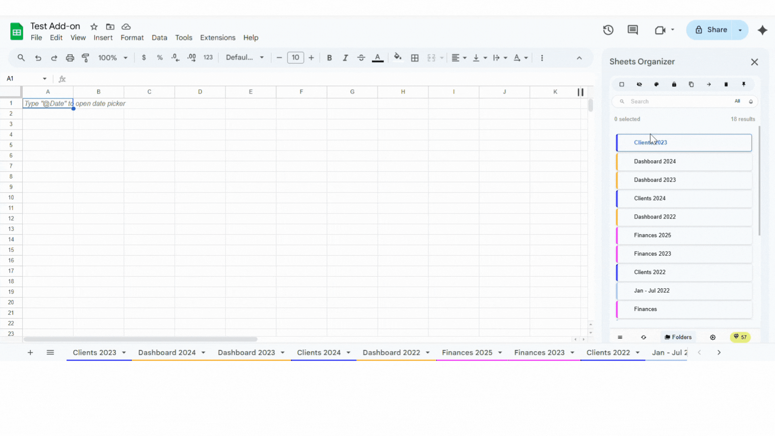Click the Share button

[716, 29]
